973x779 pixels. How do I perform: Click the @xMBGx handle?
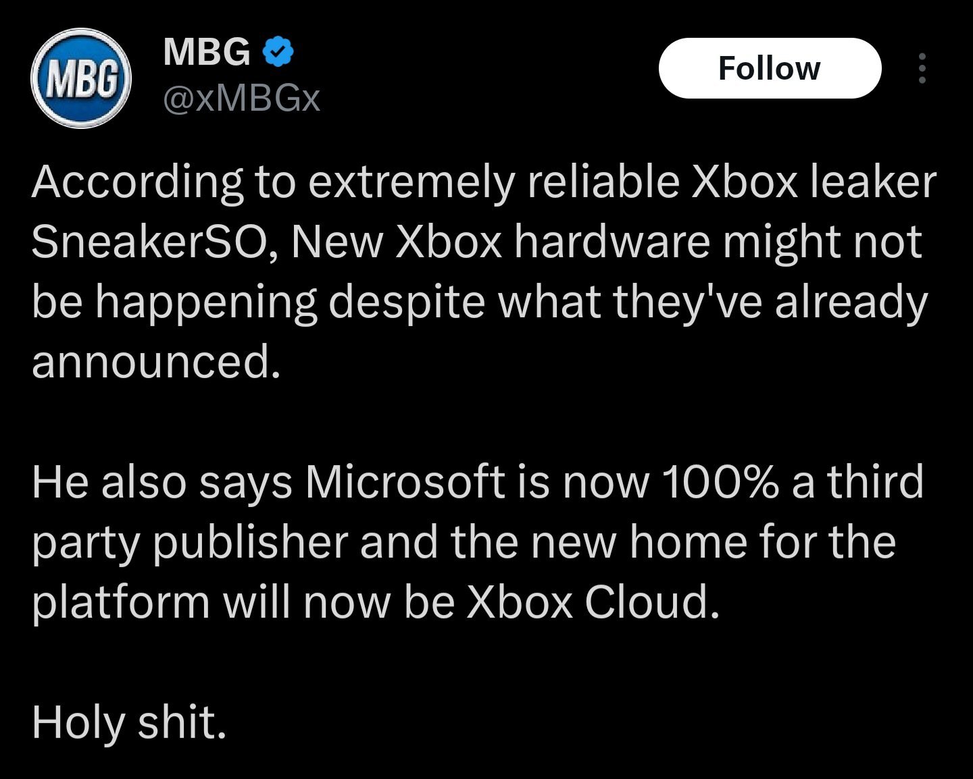(241, 99)
